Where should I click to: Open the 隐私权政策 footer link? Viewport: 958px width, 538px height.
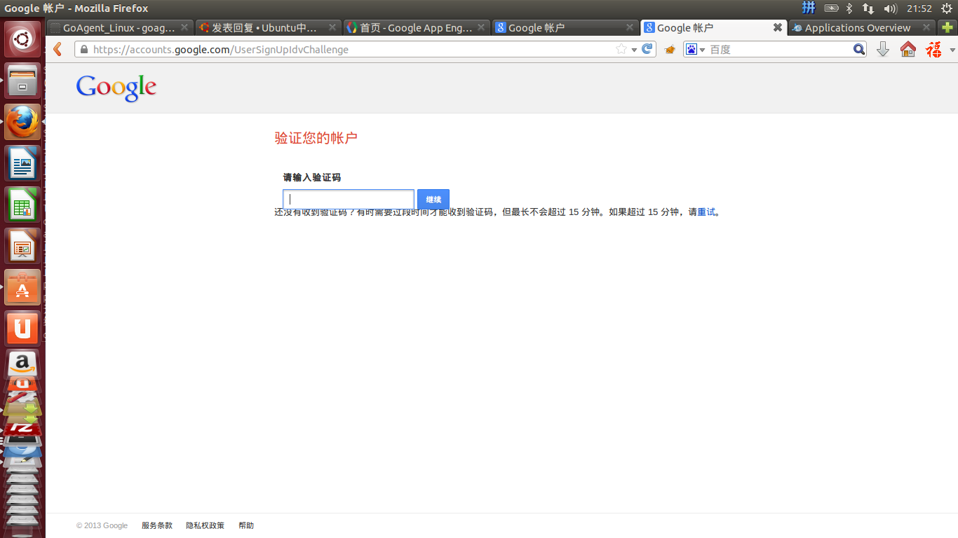coord(205,525)
